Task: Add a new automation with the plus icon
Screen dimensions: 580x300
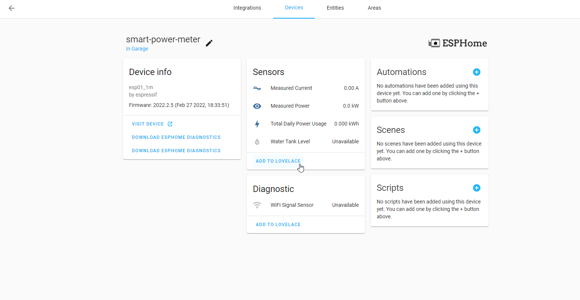Action: (477, 72)
